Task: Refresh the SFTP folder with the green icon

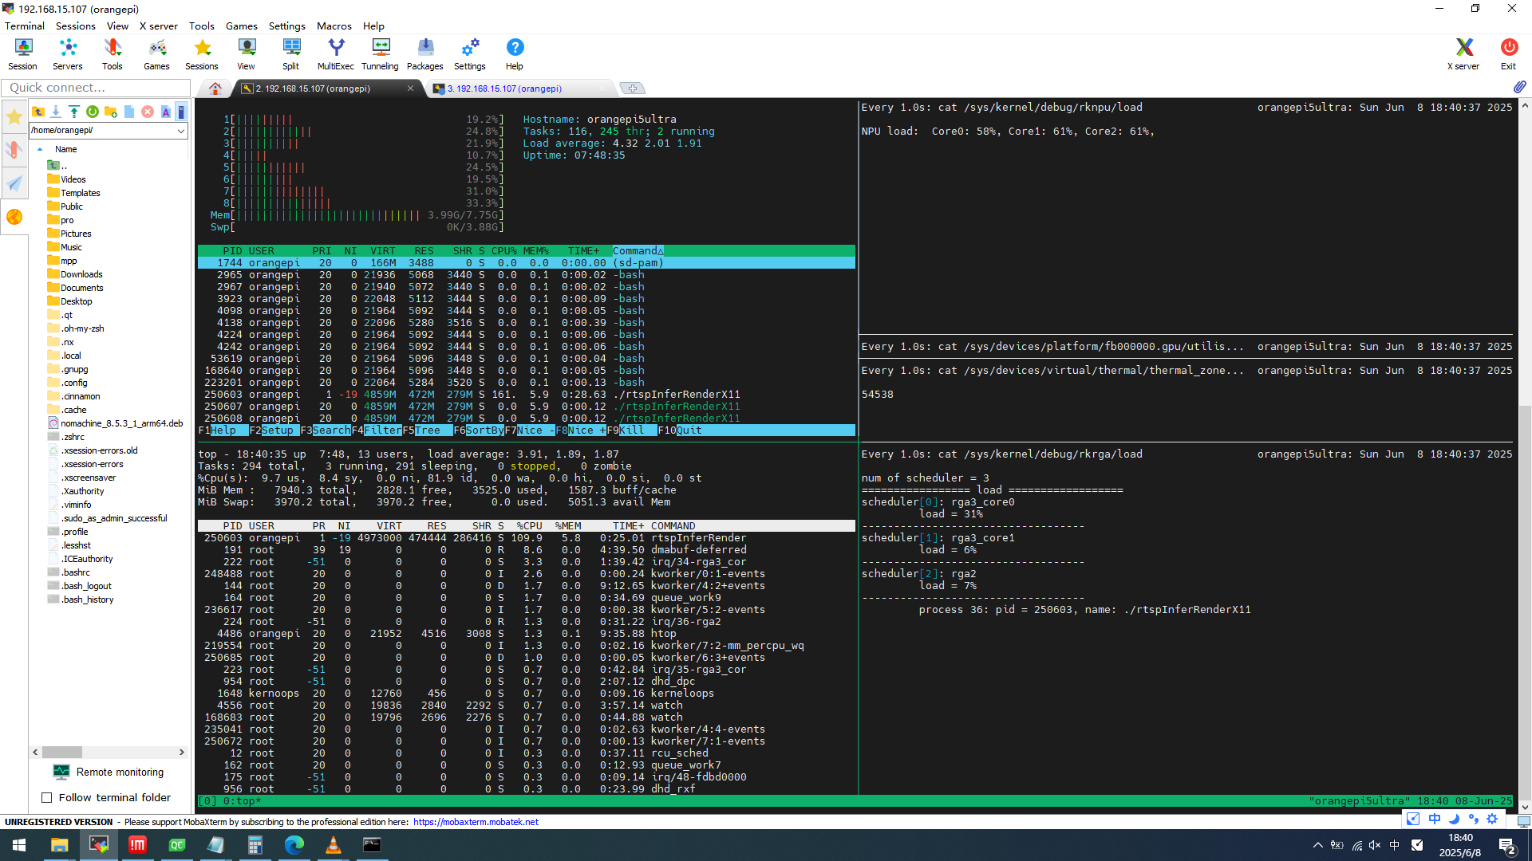Action: (x=93, y=112)
